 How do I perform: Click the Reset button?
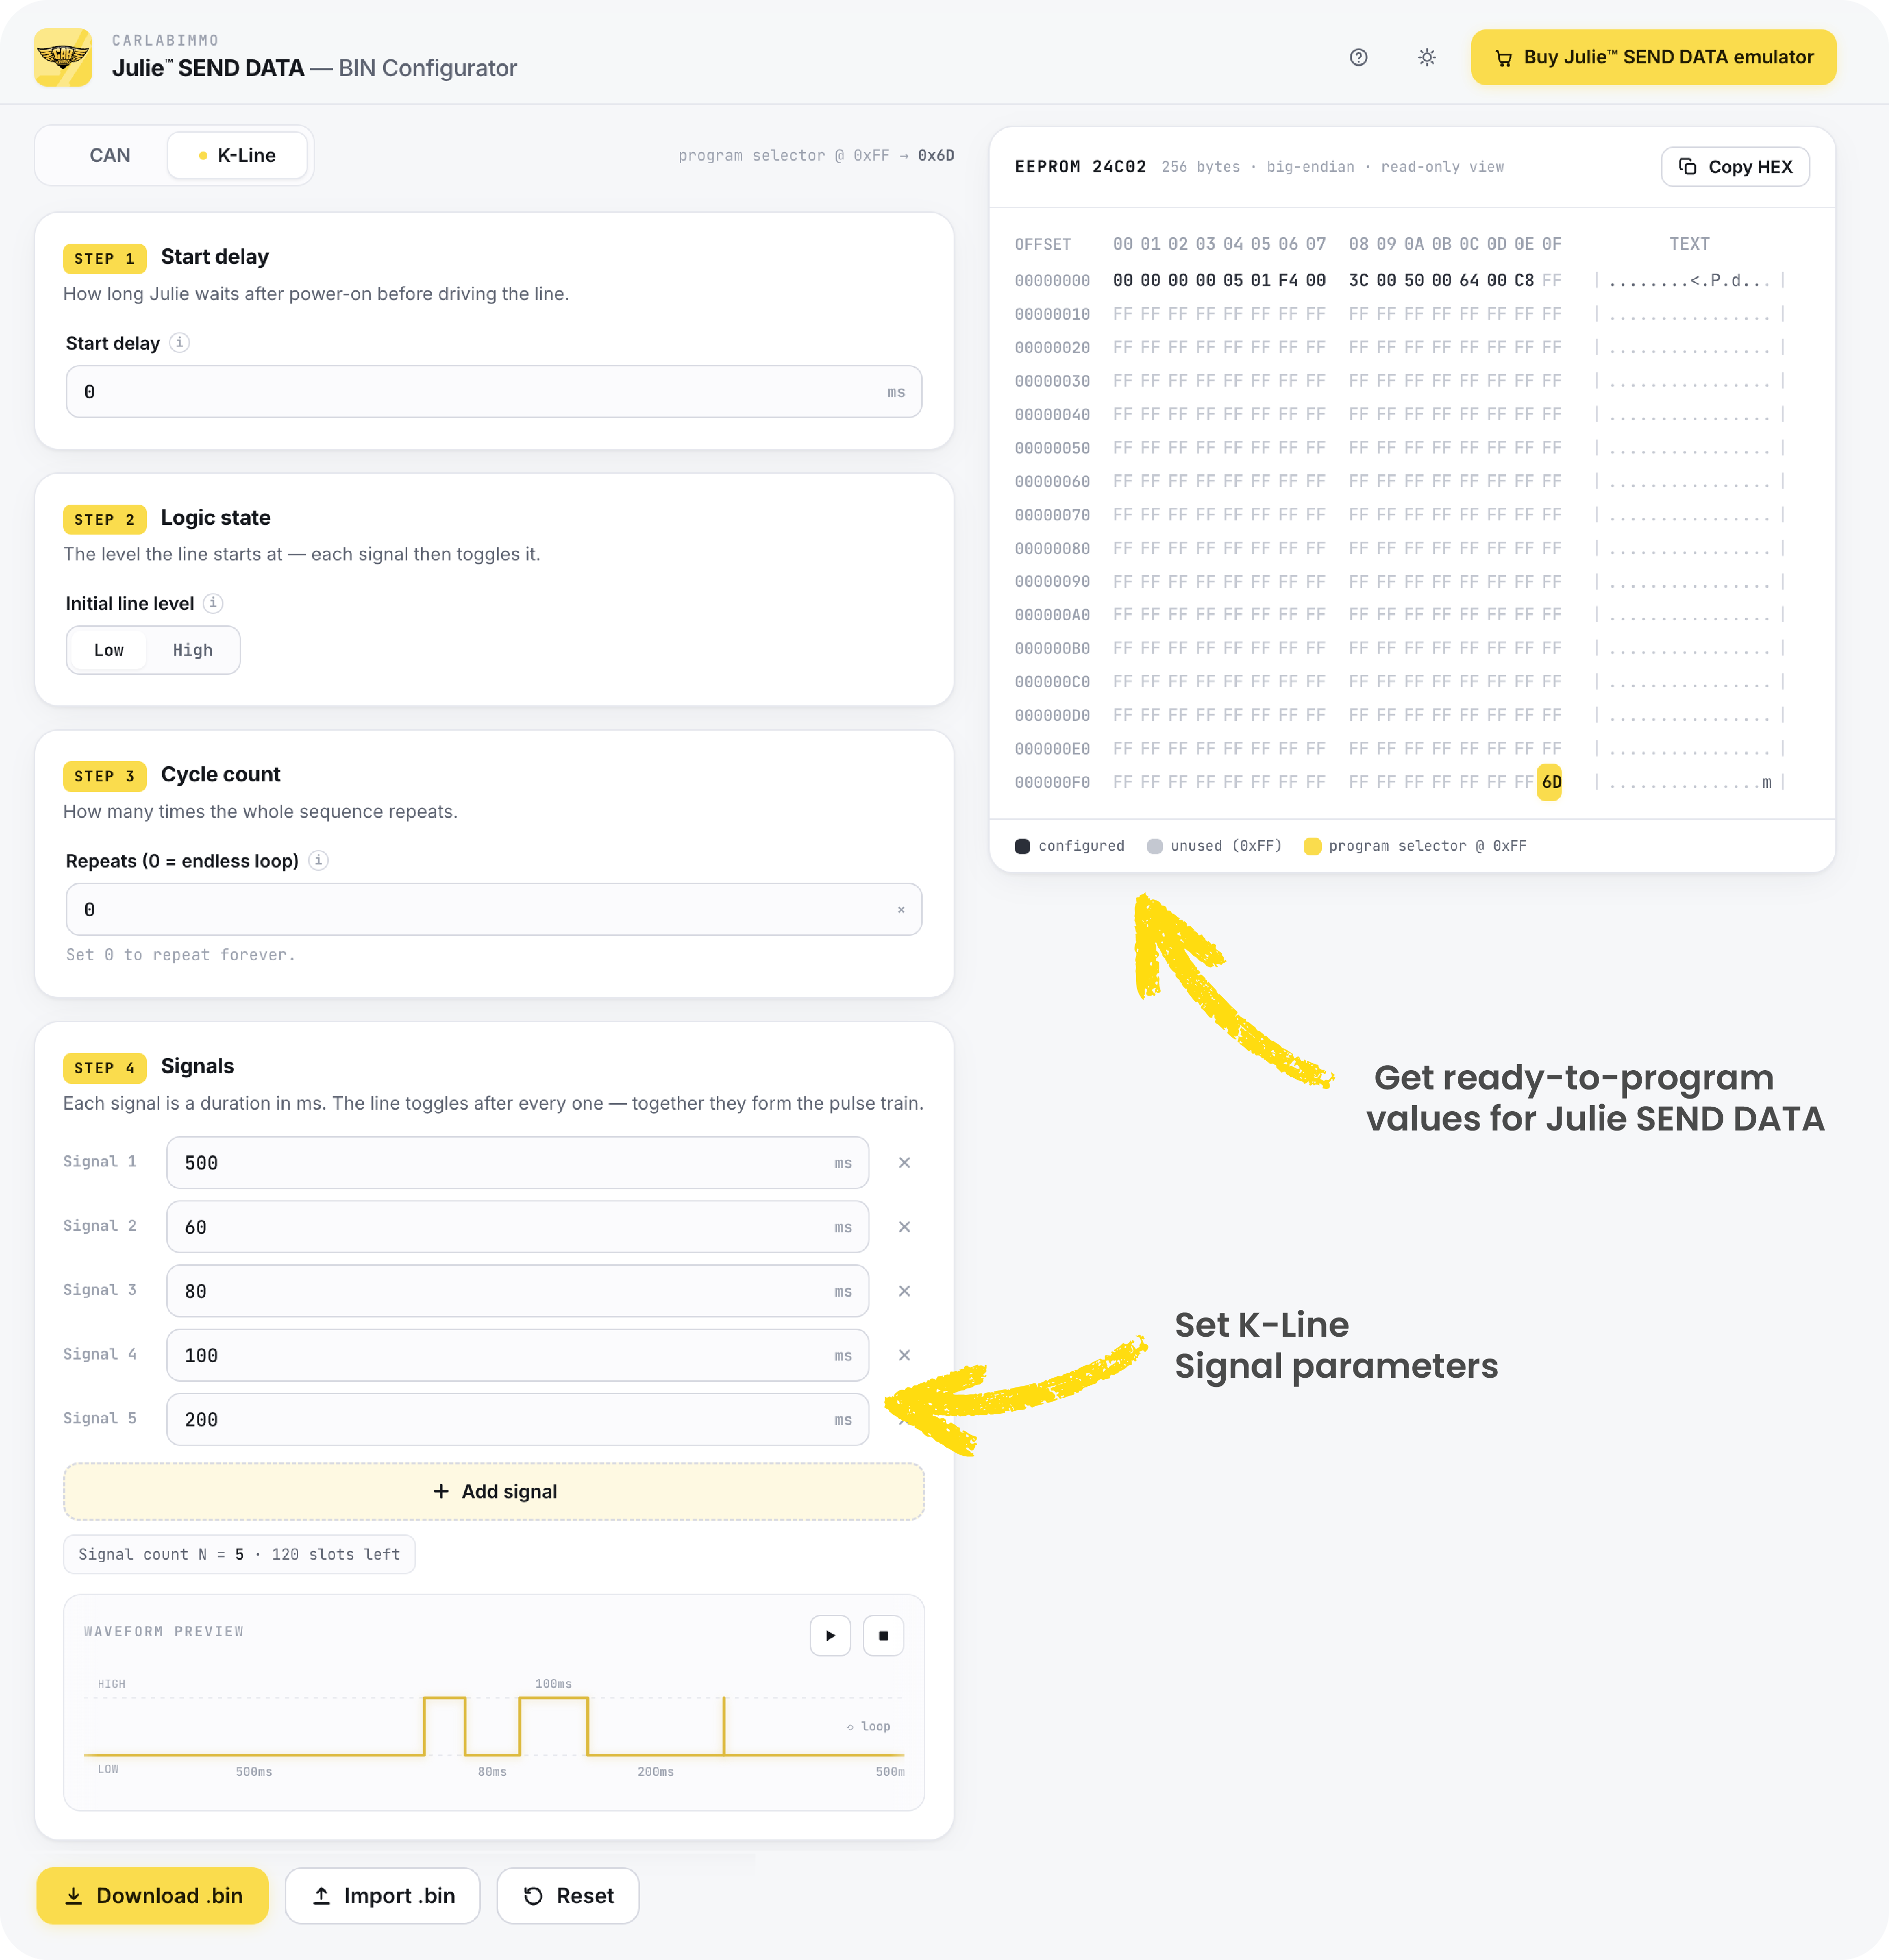(x=568, y=1896)
